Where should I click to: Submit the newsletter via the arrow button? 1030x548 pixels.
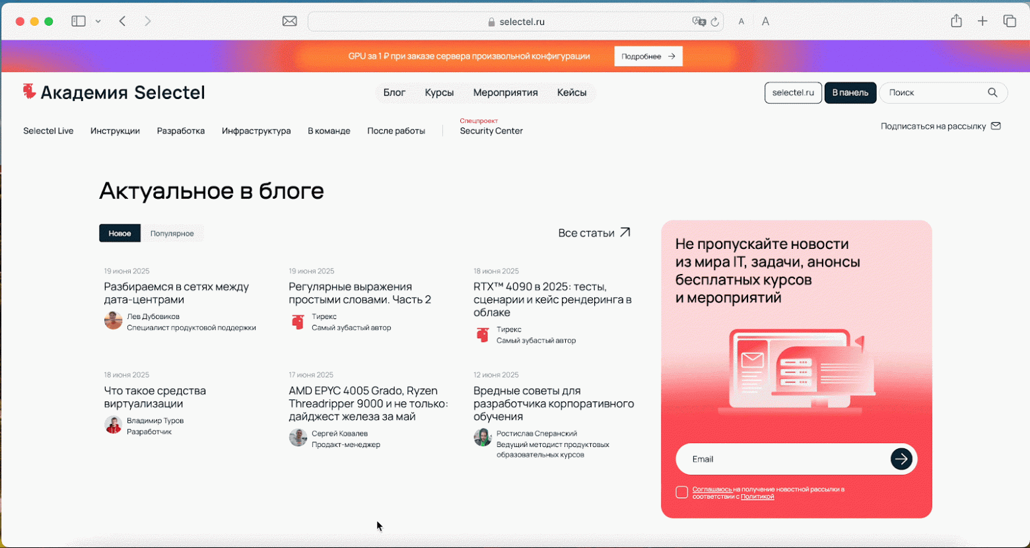tap(902, 459)
